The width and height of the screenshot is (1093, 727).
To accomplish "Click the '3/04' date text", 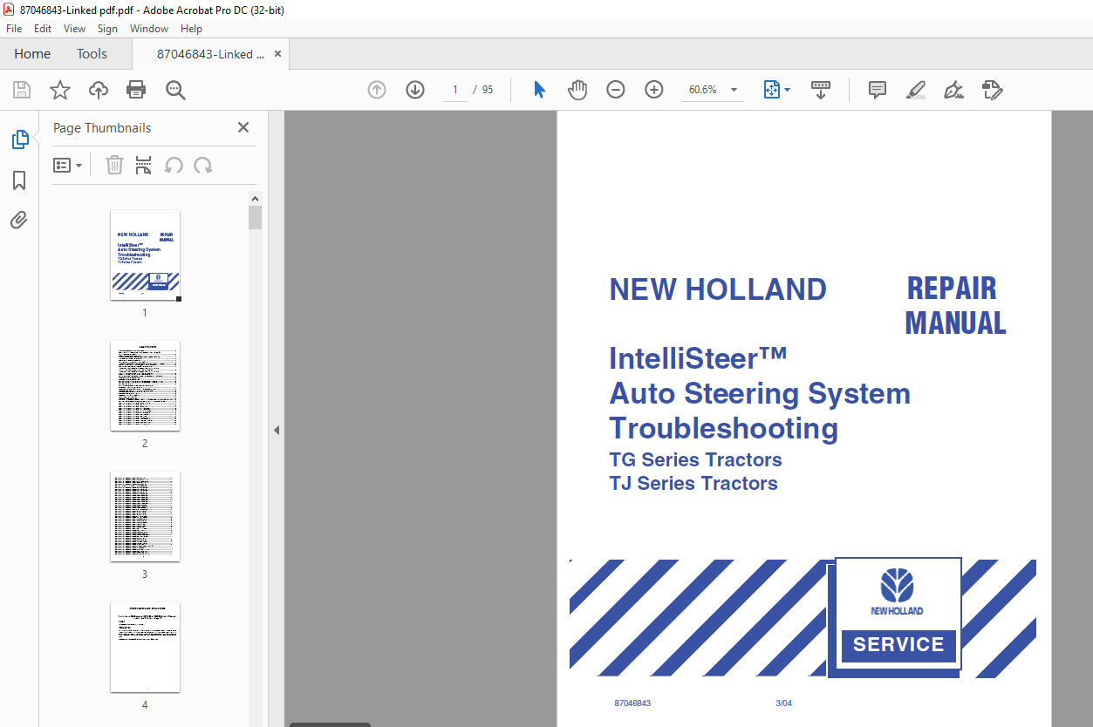I will pyautogui.click(x=783, y=703).
